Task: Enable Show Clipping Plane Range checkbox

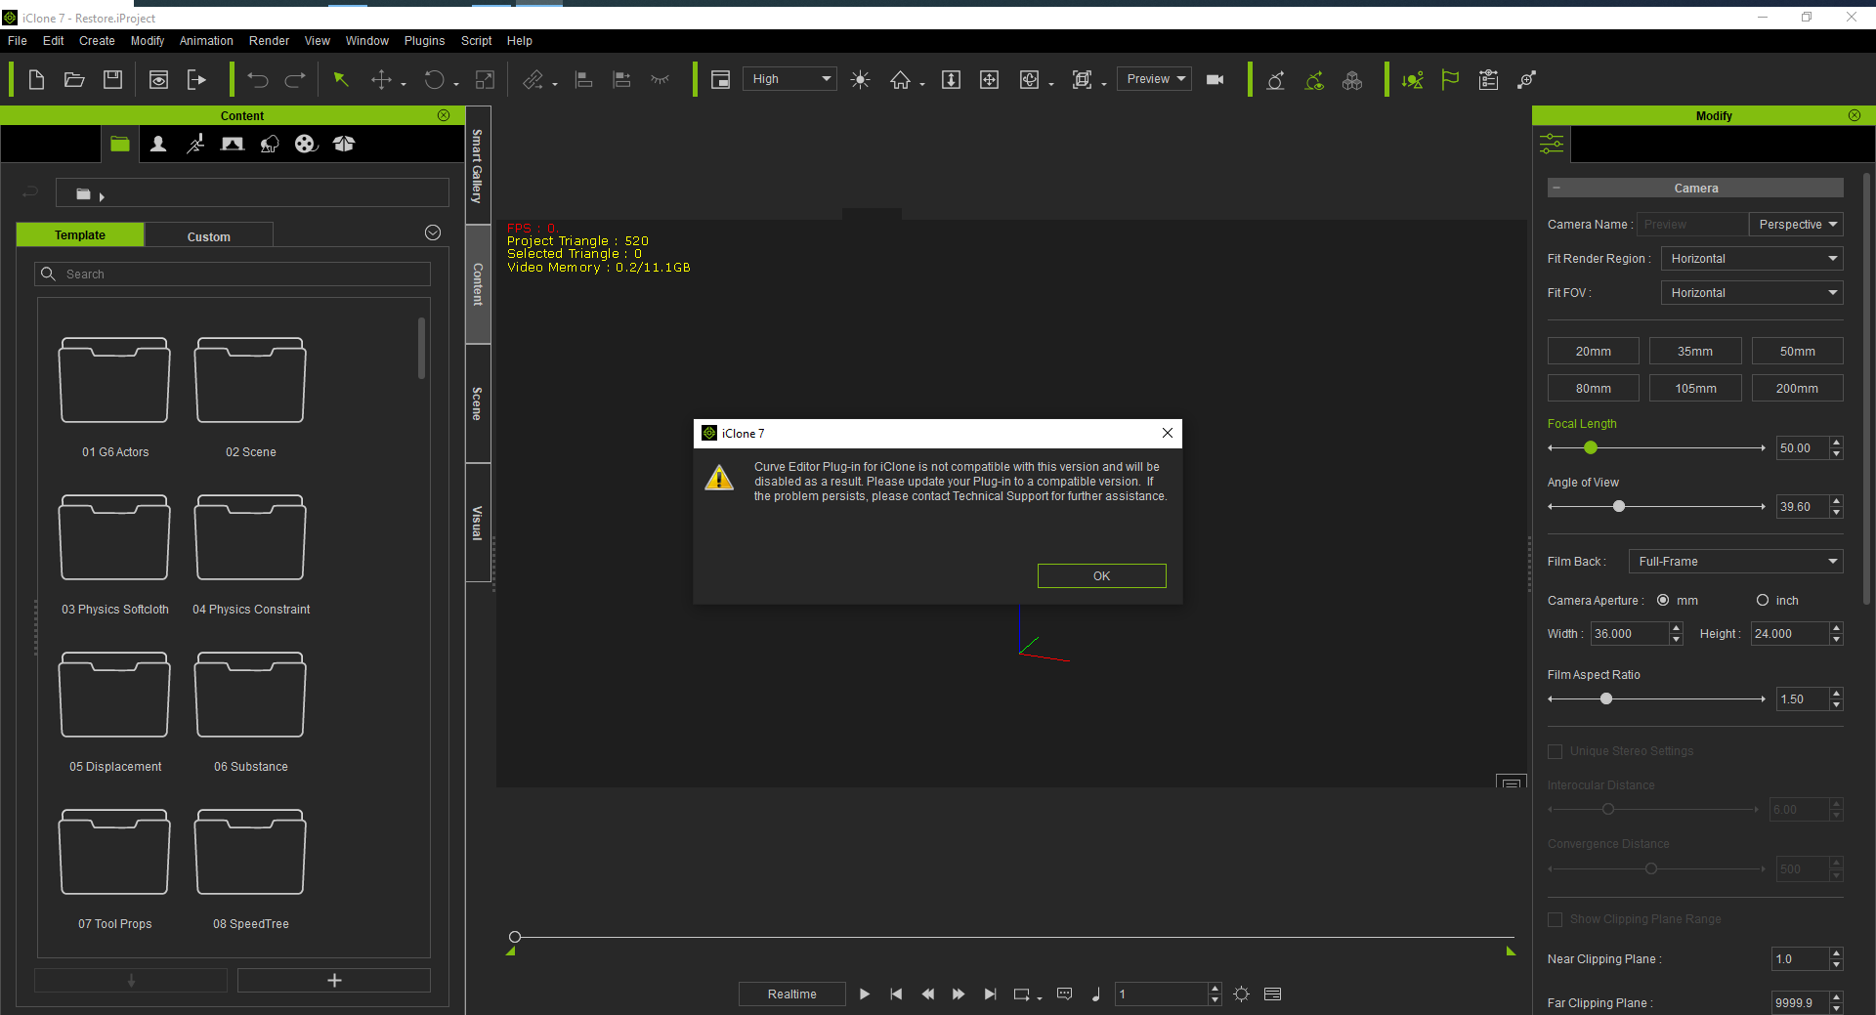Action: [x=1556, y=919]
